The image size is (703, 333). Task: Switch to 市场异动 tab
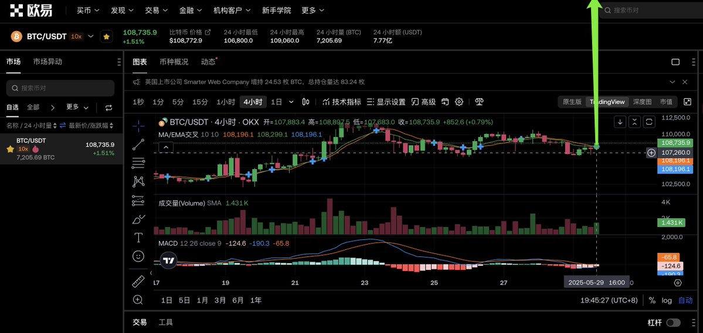[x=47, y=62]
